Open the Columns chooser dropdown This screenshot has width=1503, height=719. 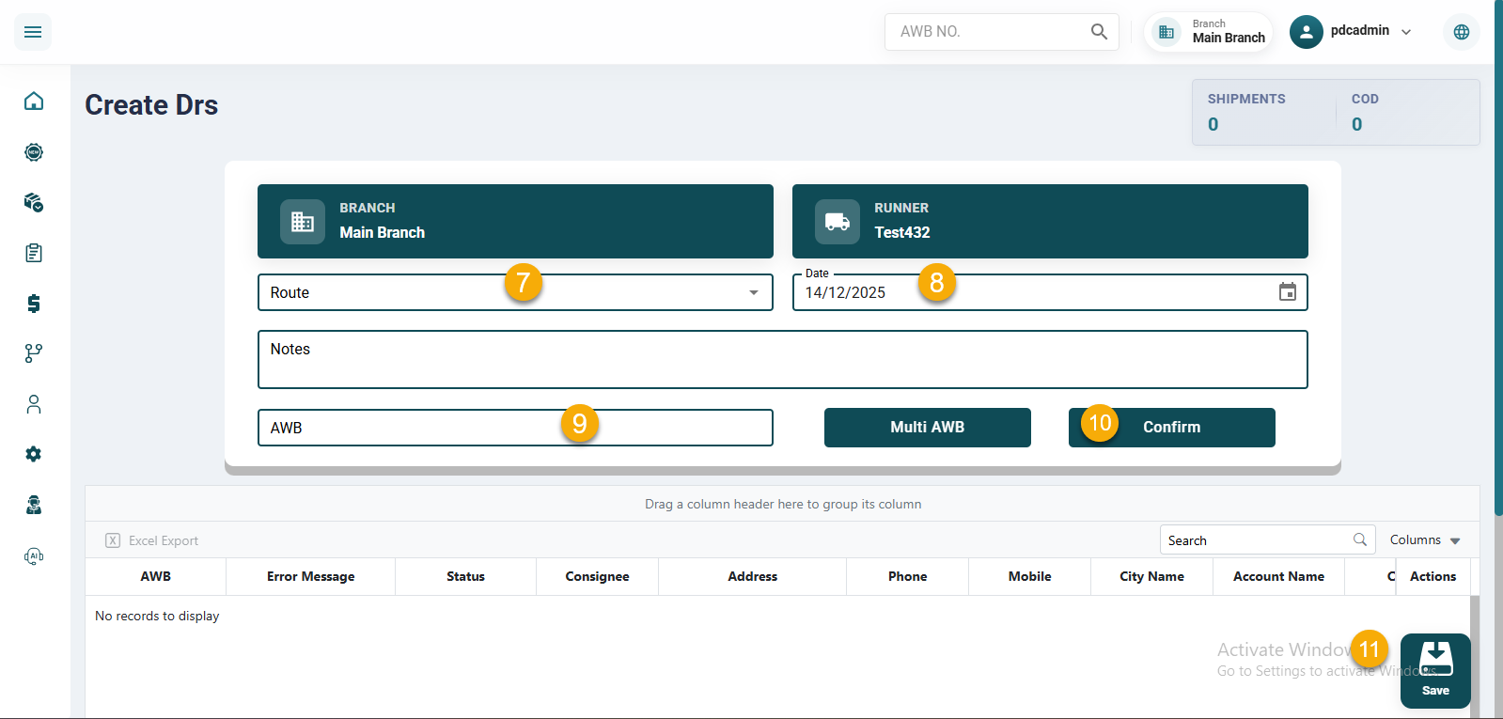click(1425, 540)
